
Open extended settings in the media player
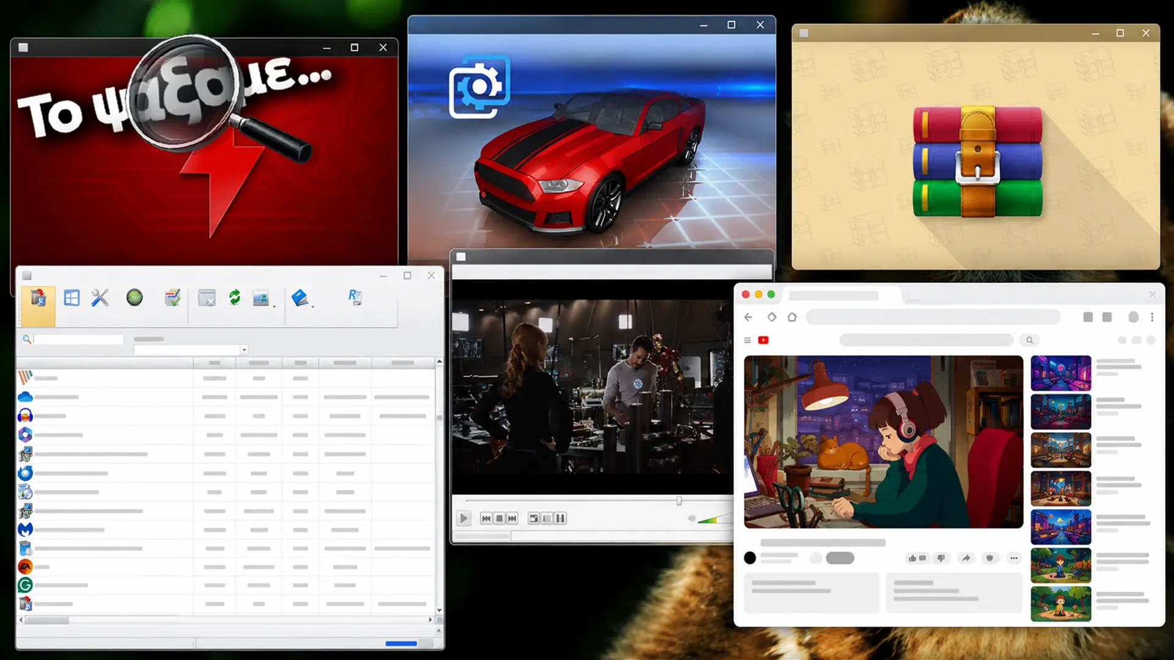[x=560, y=519]
